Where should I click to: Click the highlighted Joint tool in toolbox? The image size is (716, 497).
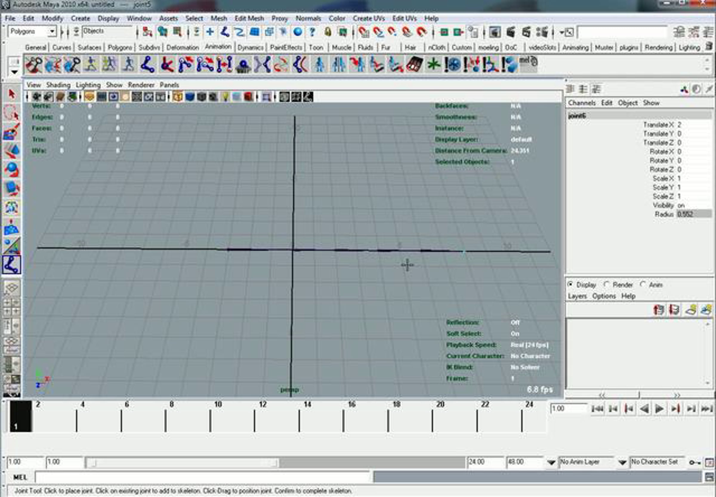[12, 265]
